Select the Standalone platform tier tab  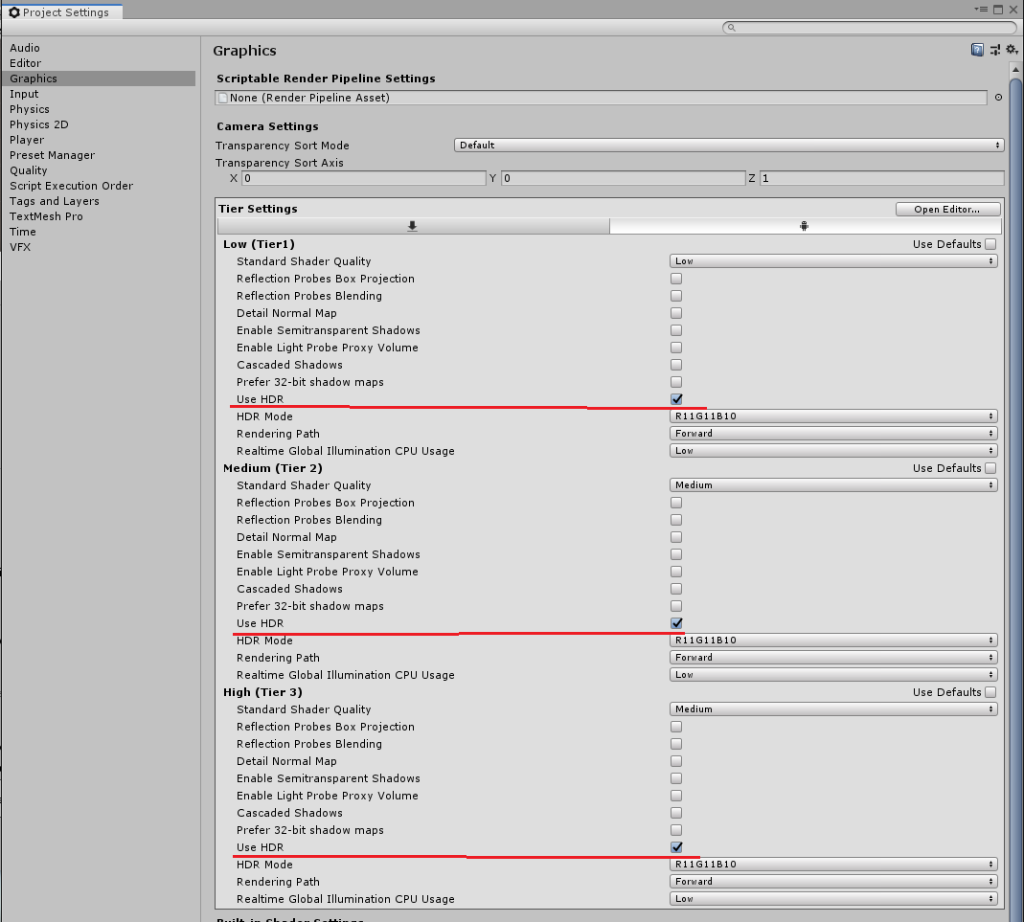[413, 226]
